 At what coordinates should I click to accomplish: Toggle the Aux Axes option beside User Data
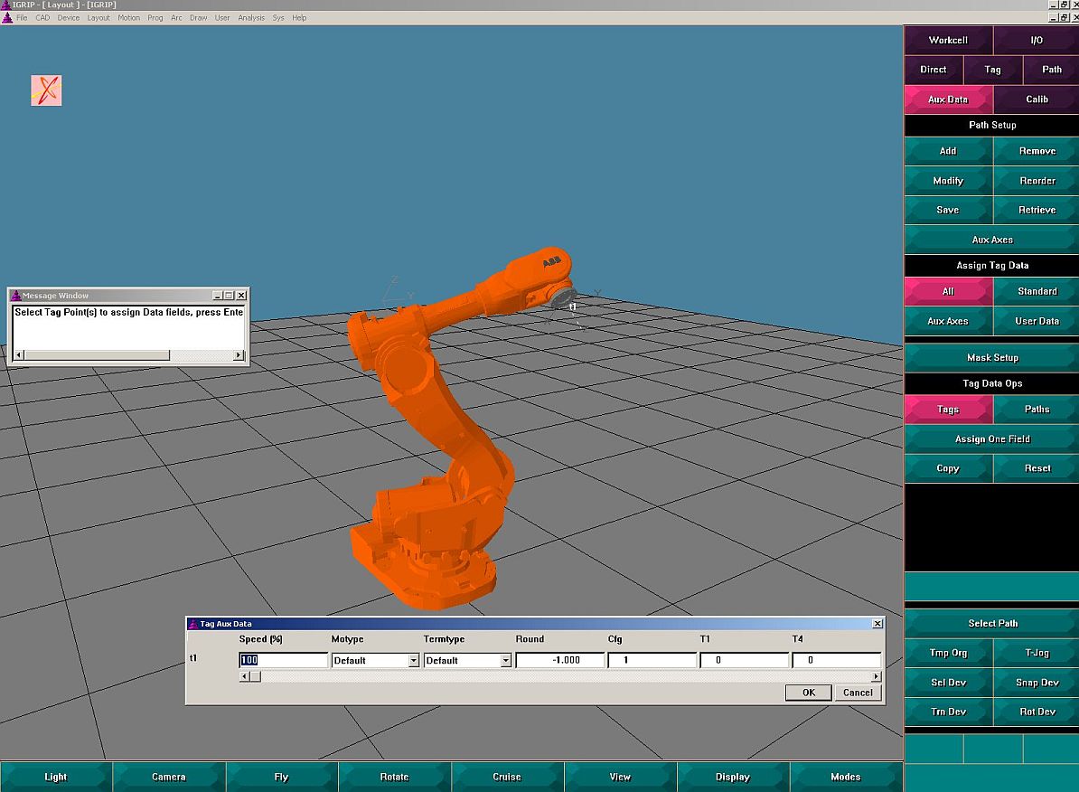(948, 321)
